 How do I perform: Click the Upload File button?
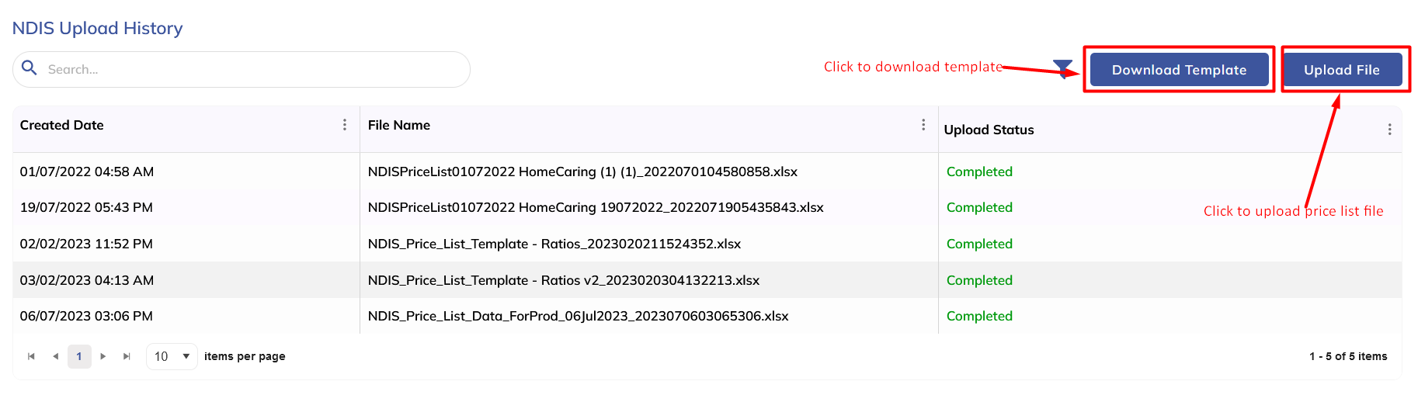point(1341,70)
